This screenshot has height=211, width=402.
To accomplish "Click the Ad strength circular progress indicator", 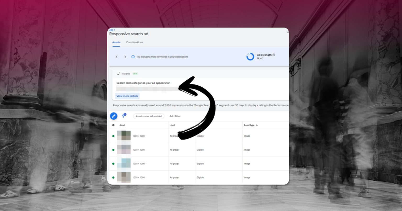I will [x=250, y=57].
